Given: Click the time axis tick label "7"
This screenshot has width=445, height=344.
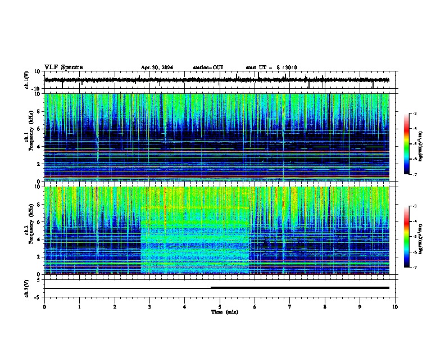Looking at the screenshot, I should (290, 307).
